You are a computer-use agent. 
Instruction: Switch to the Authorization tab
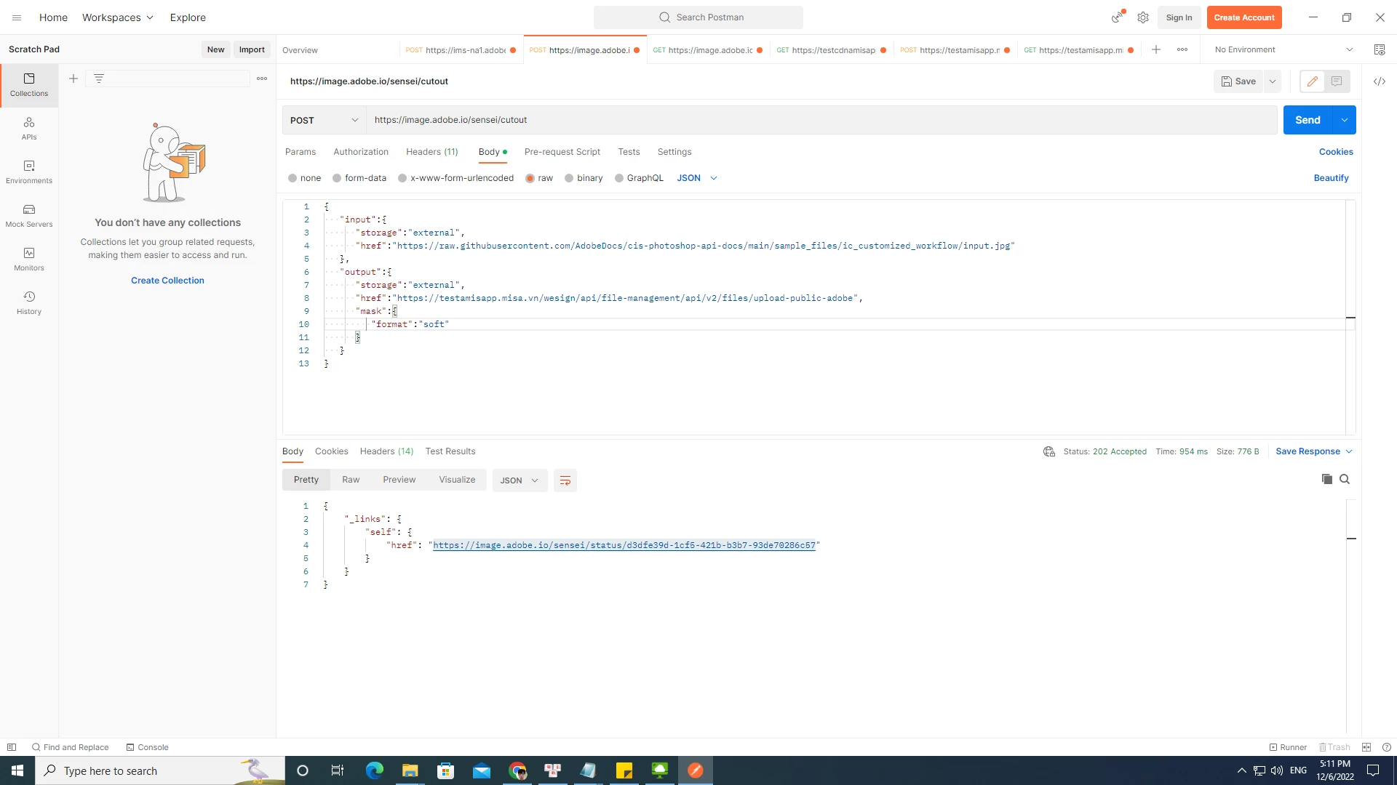[361, 152]
